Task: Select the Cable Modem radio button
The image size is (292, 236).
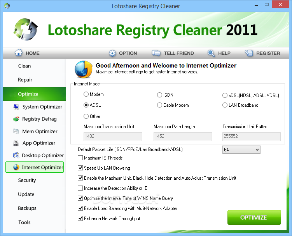Action: (x=159, y=105)
